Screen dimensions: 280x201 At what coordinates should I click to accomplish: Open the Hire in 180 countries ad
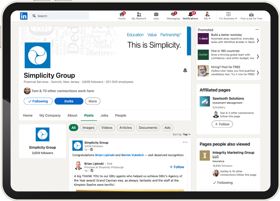click(x=225, y=51)
